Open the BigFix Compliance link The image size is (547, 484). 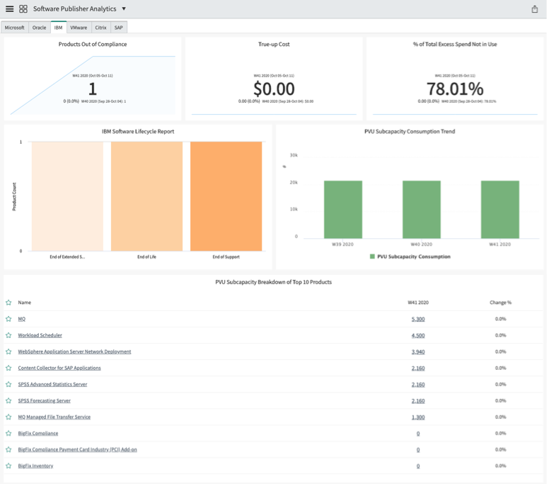coord(38,433)
